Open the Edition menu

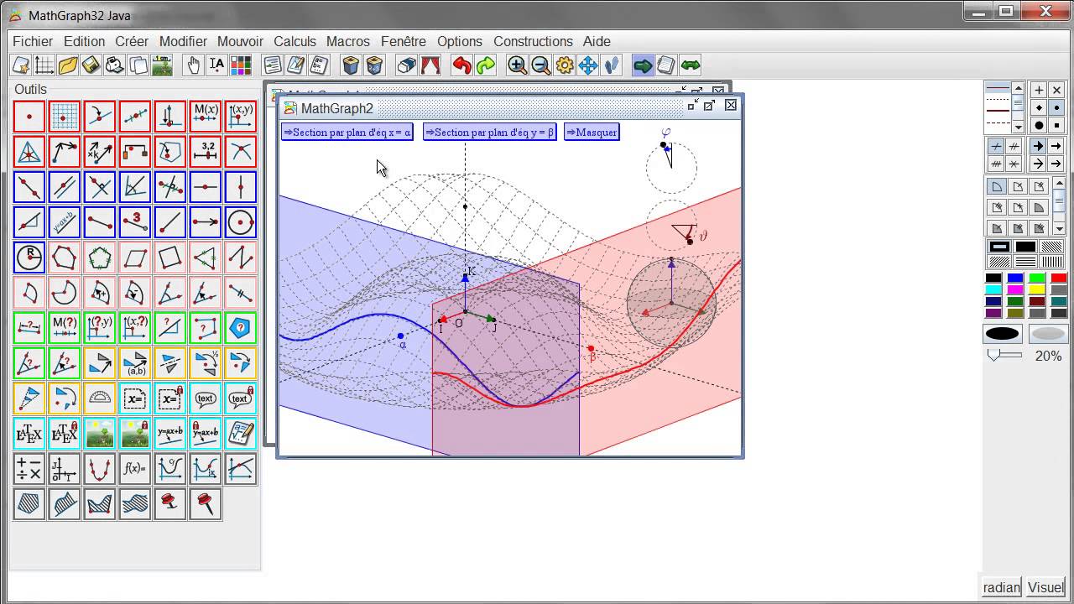click(x=84, y=41)
